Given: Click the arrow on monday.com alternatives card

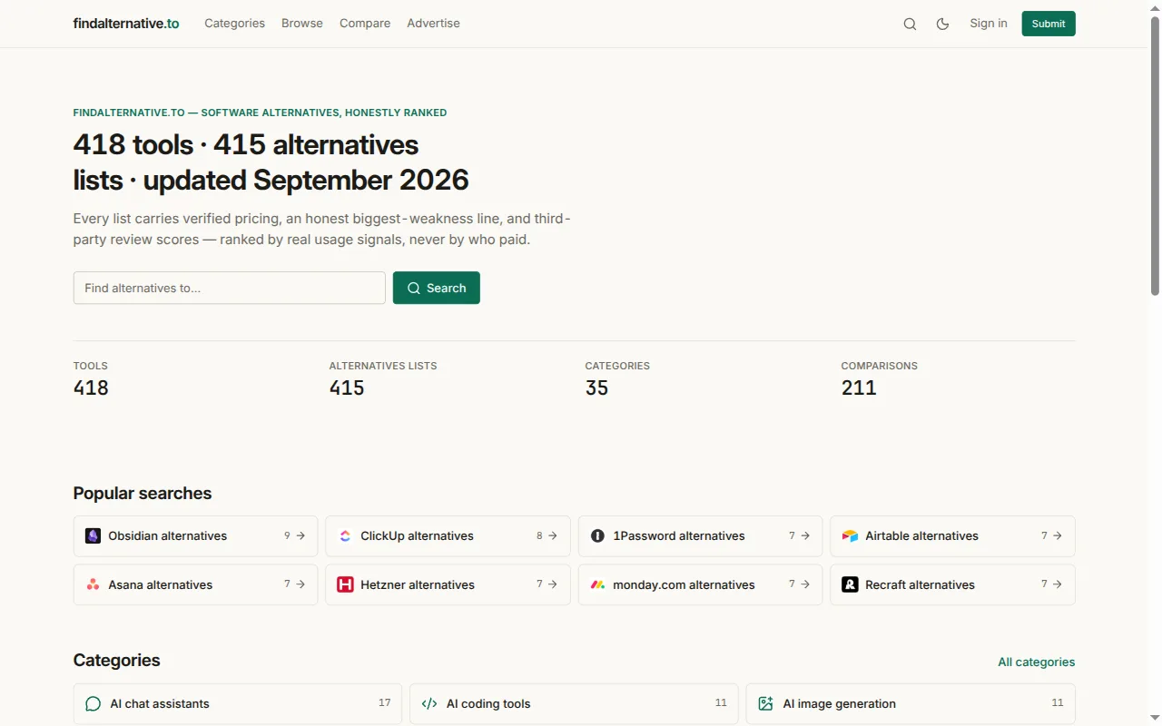Looking at the screenshot, I should (805, 584).
